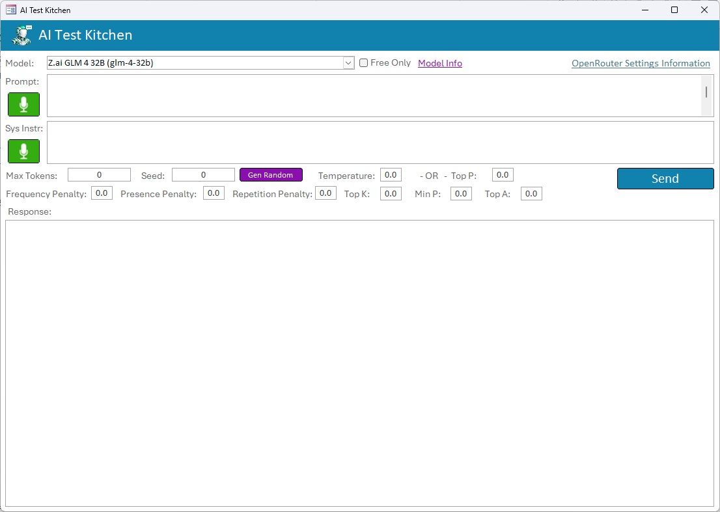Select the Repetition Penalty field

(x=325, y=193)
